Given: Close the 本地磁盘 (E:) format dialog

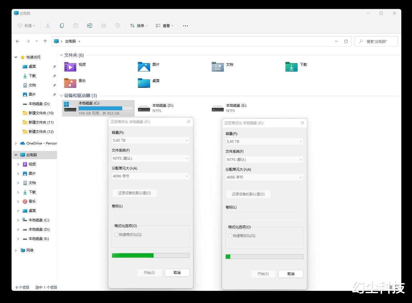Looking at the screenshot, I should pos(303,123).
